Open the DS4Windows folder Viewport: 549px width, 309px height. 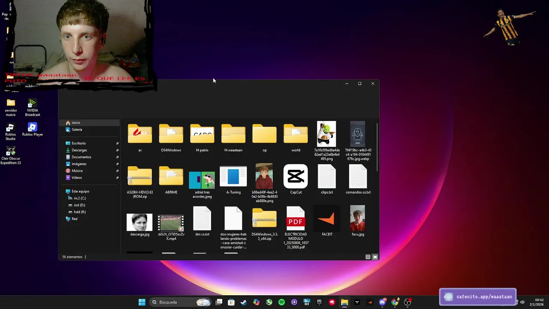tap(171, 138)
